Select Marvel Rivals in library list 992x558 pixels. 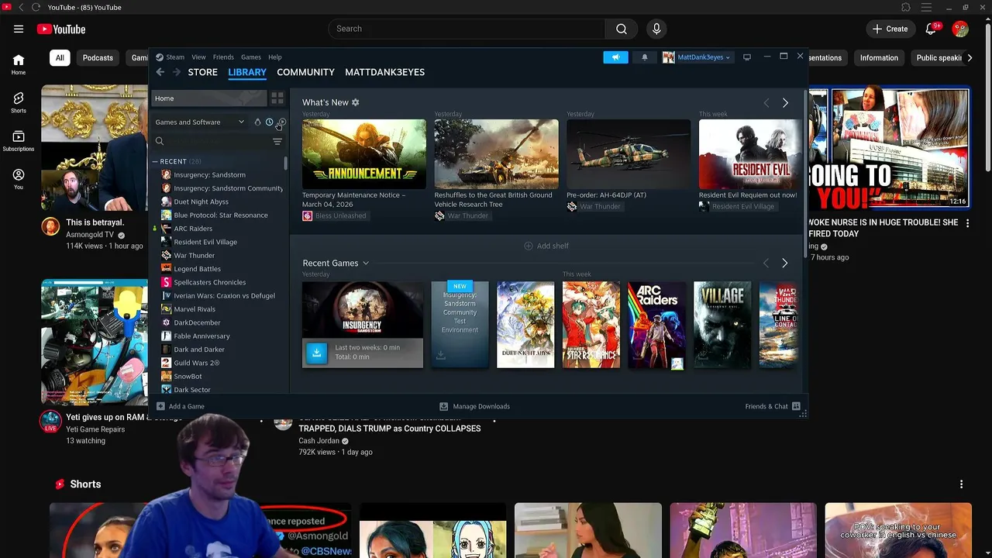(195, 309)
